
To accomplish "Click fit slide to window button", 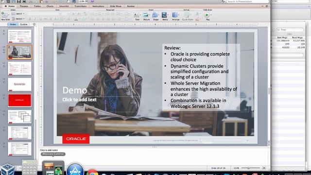I will pos(264,168).
